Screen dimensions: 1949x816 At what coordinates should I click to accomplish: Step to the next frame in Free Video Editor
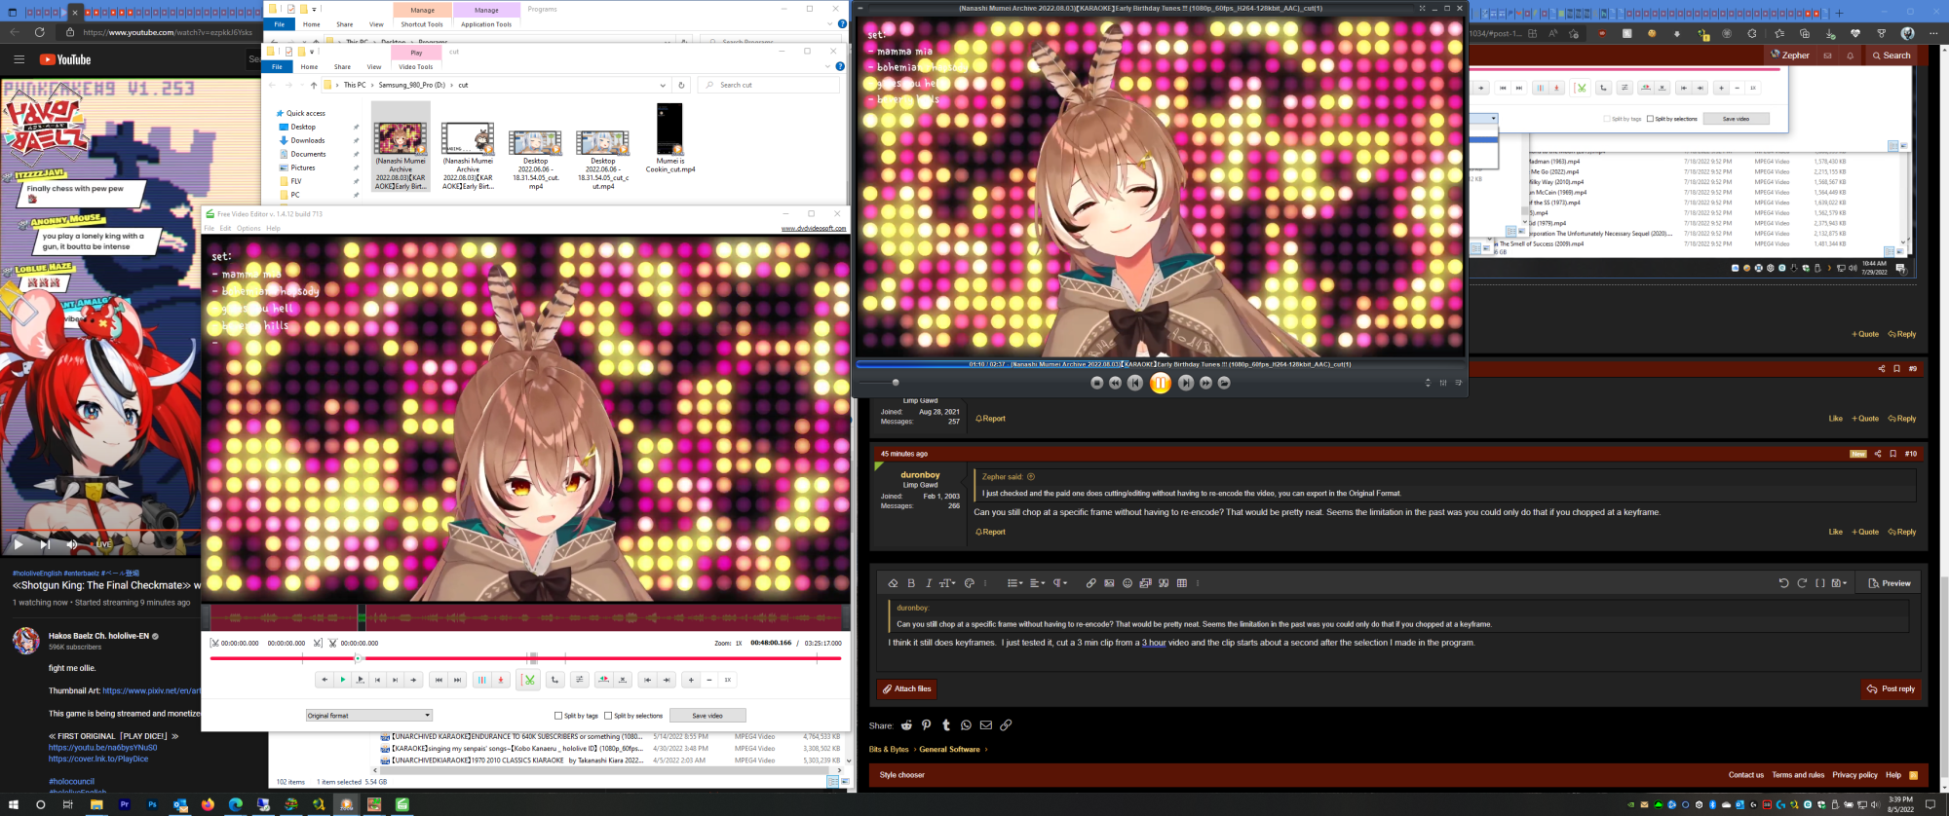tap(395, 680)
